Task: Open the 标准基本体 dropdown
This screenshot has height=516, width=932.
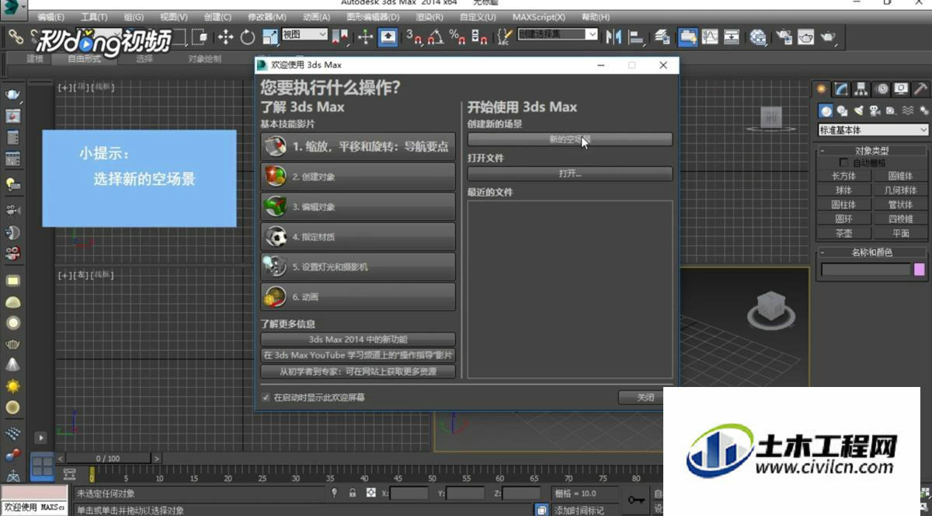Action: (874, 130)
